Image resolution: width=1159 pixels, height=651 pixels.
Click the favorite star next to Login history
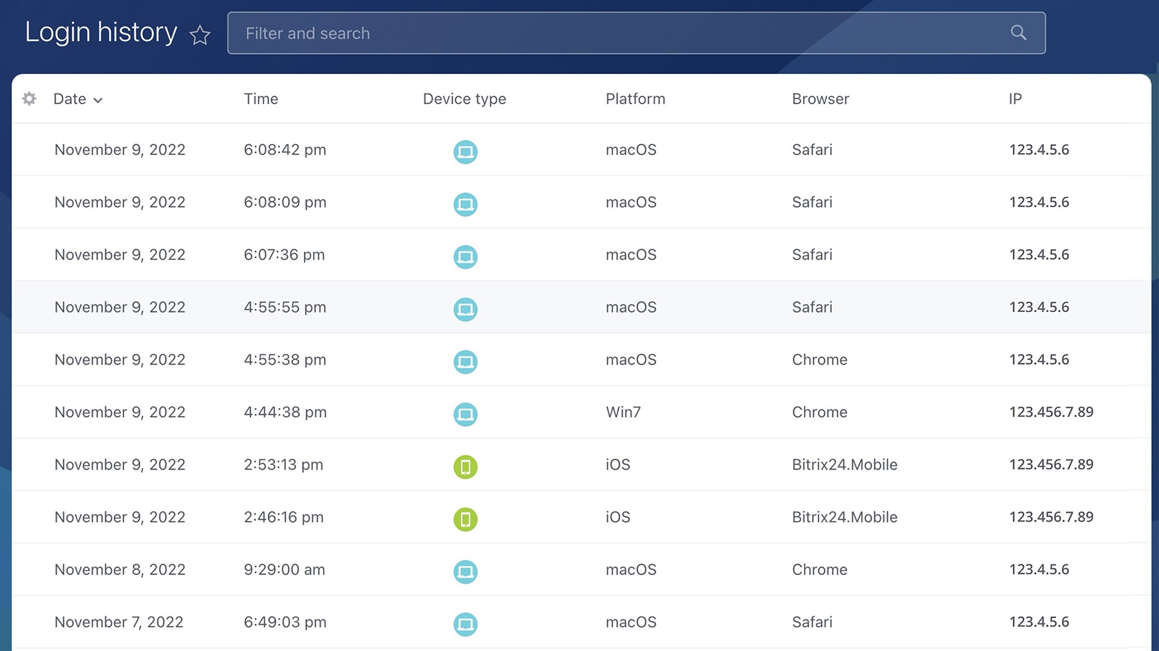pos(200,35)
